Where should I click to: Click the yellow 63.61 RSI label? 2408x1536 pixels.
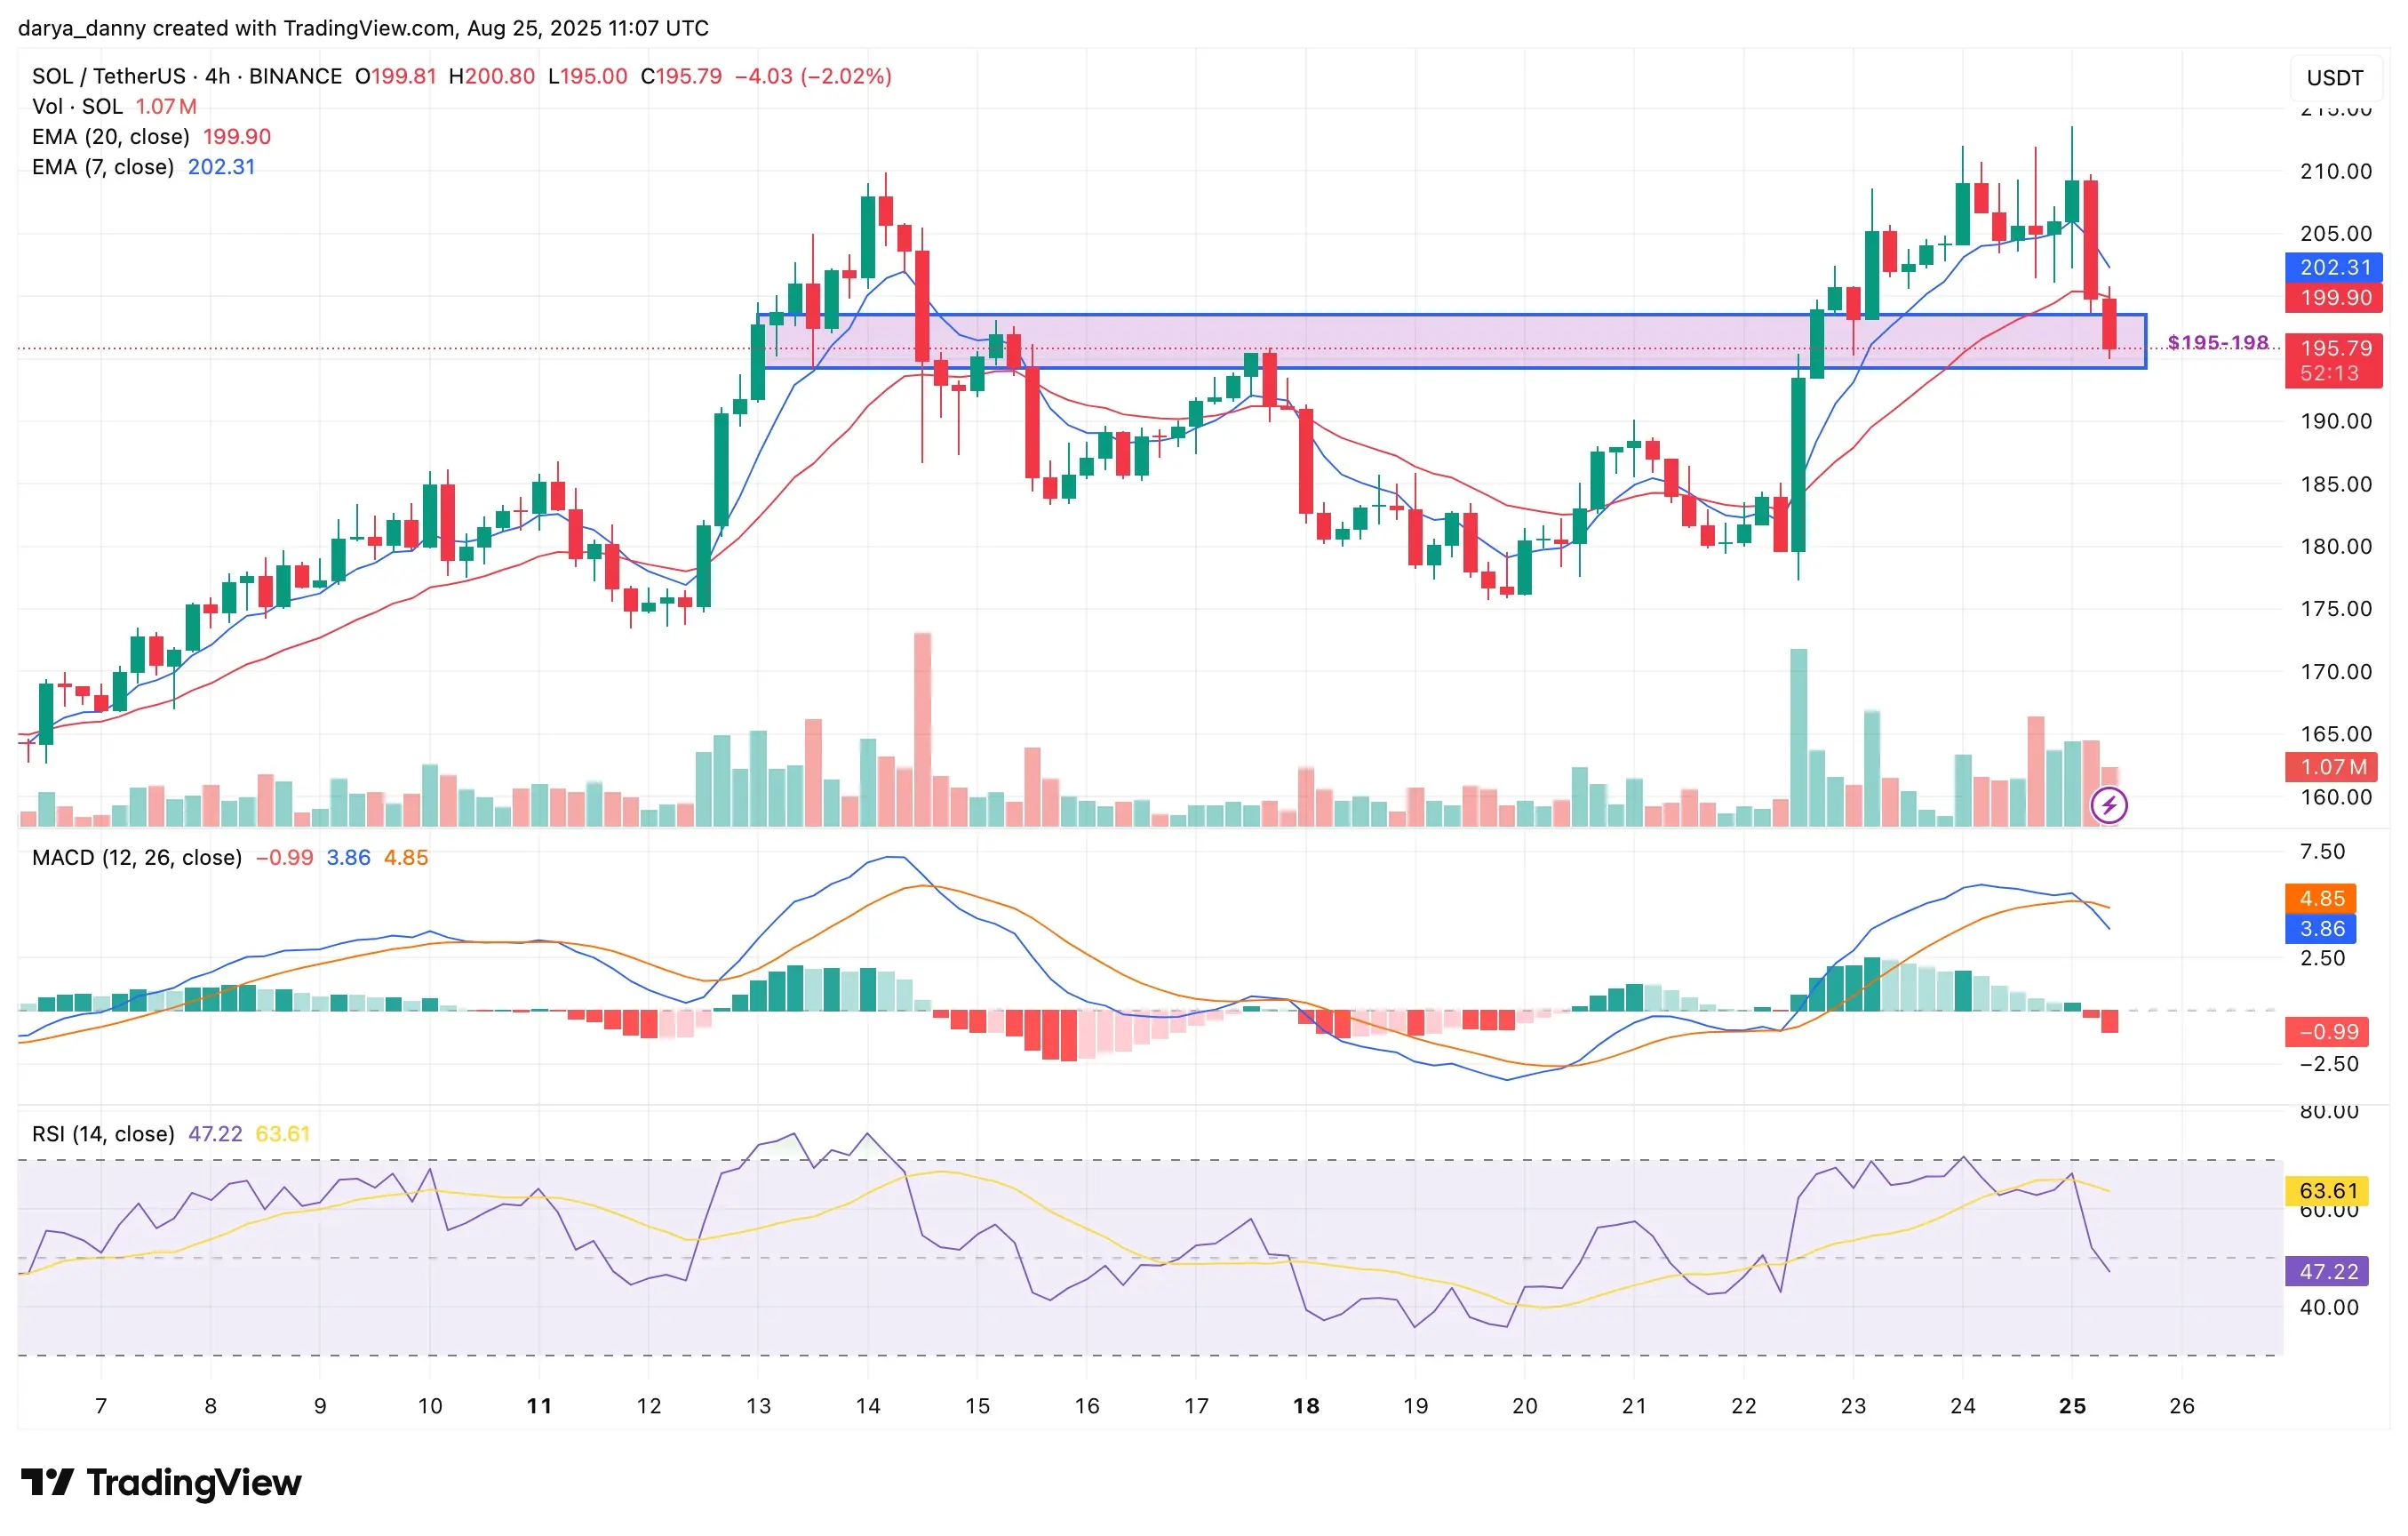click(2327, 1191)
